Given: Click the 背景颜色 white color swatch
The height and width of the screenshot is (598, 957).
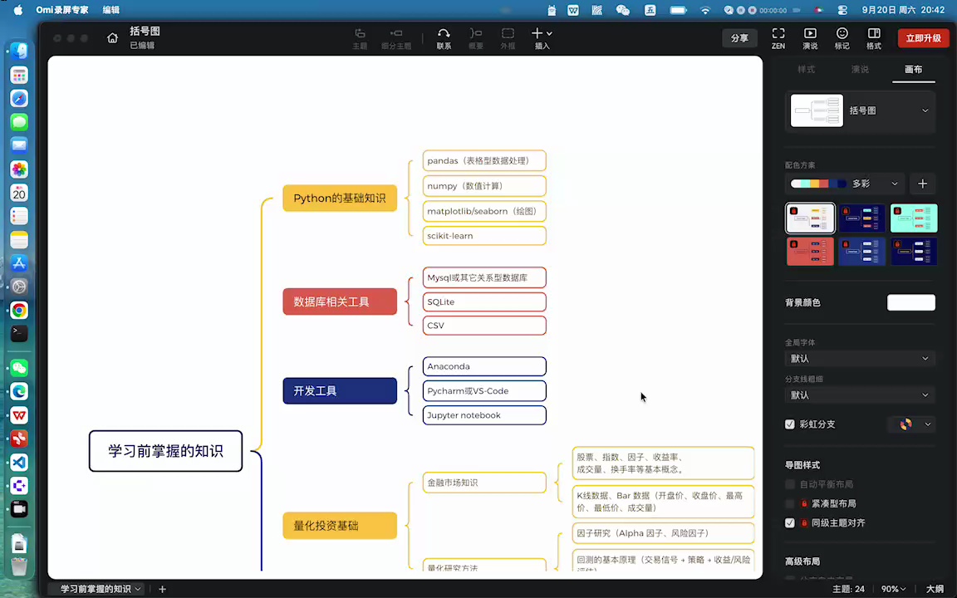Looking at the screenshot, I should [x=910, y=302].
